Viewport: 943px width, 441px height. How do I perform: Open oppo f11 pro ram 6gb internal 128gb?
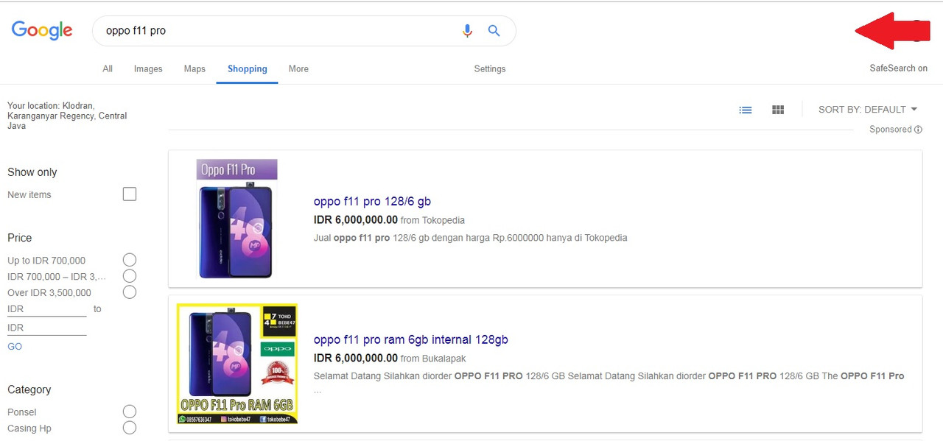tap(411, 340)
